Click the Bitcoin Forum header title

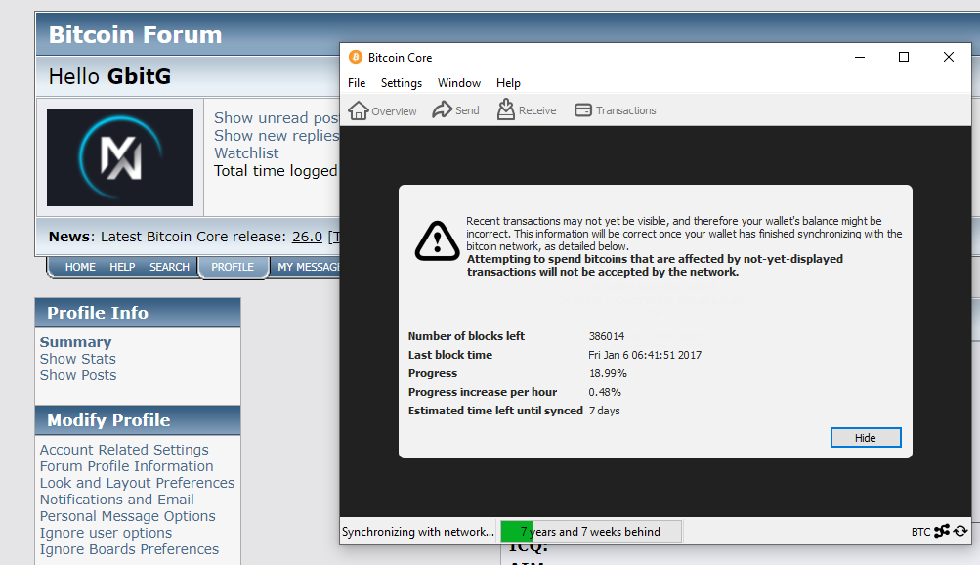pos(136,35)
